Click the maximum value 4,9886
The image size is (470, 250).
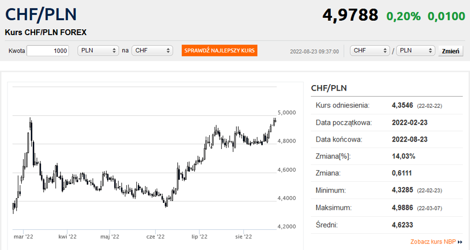pyautogui.click(x=403, y=207)
